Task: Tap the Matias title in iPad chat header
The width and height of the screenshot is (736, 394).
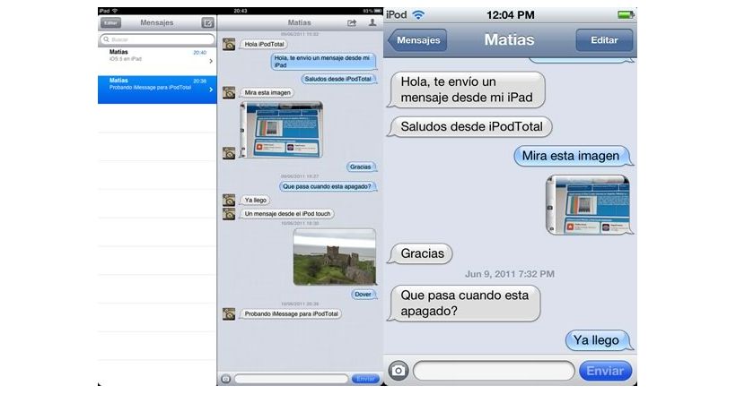Action: [x=299, y=22]
